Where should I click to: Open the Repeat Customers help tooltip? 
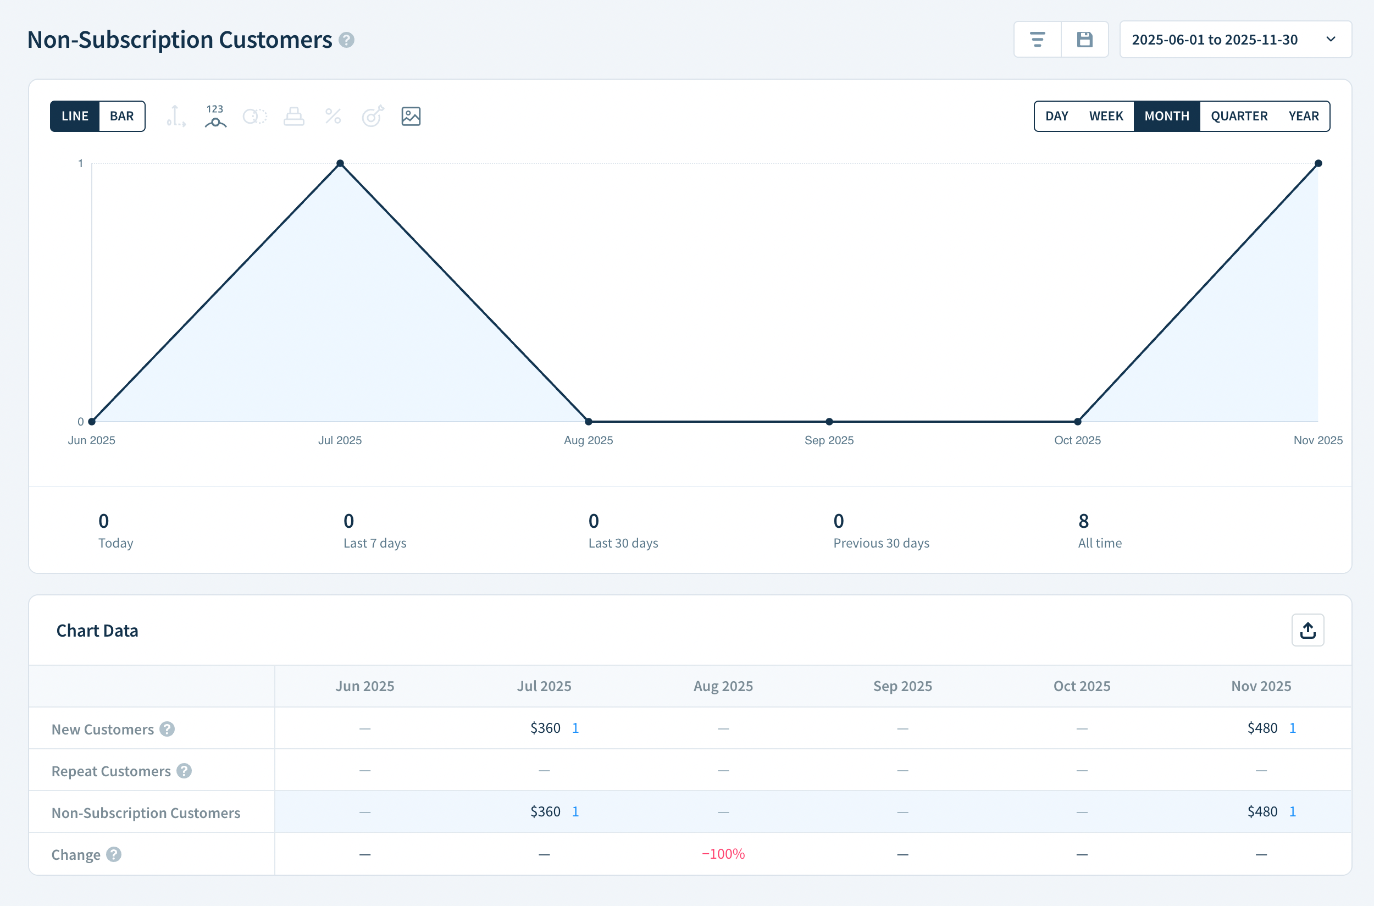pyautogui.click(x=184, y=771)
